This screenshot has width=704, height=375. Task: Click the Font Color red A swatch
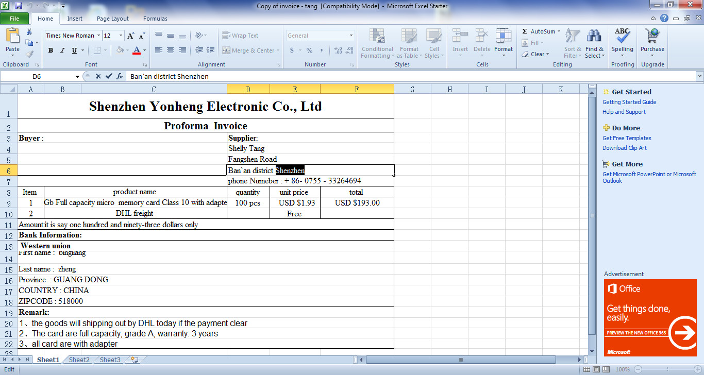[x=137, y=50]
